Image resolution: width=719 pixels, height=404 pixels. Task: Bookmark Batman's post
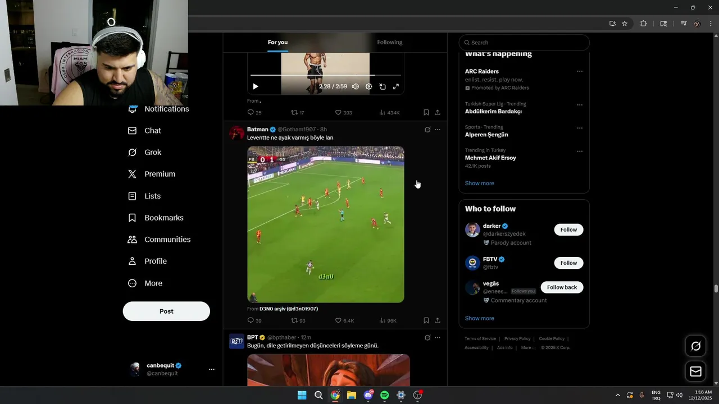426,321
